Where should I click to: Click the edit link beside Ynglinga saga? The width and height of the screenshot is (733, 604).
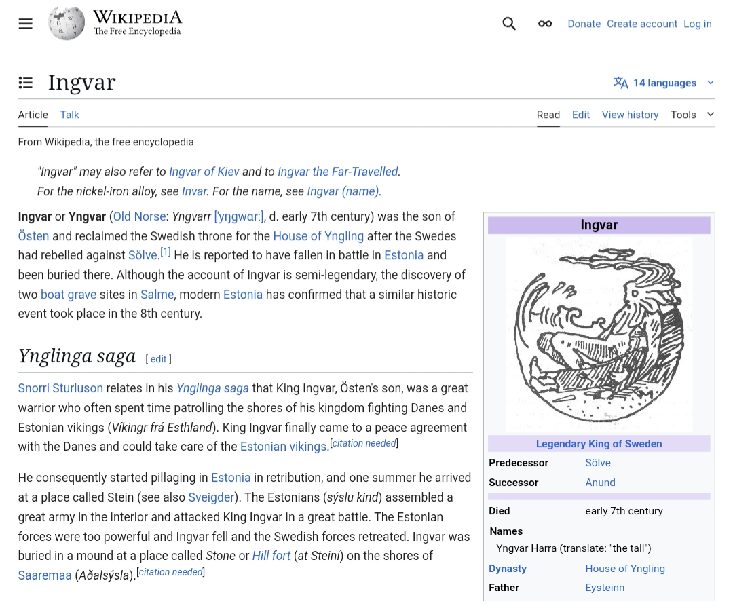pyautogui.click(x=158, y=359)
